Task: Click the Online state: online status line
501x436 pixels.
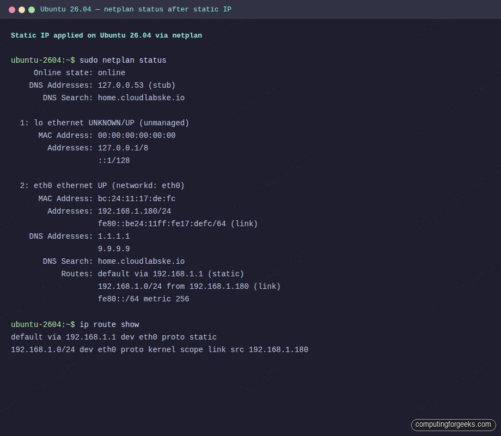Action: click(x=80, y=72)
